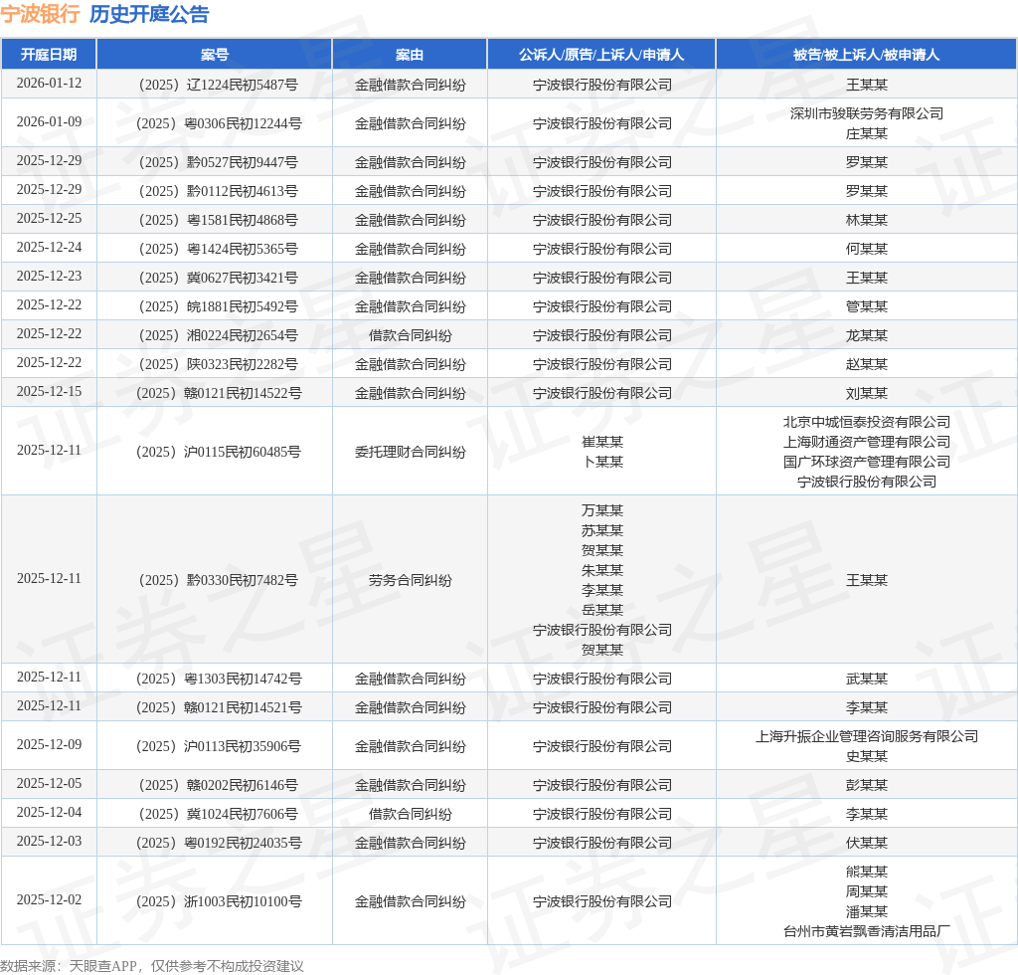
Task: Select case number (2025)粤0192民初24035号
Action: [218, 843]
